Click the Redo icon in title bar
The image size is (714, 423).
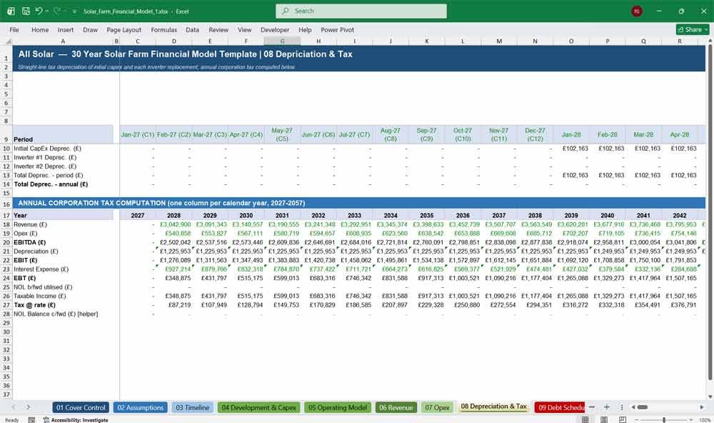pos(57,11)
